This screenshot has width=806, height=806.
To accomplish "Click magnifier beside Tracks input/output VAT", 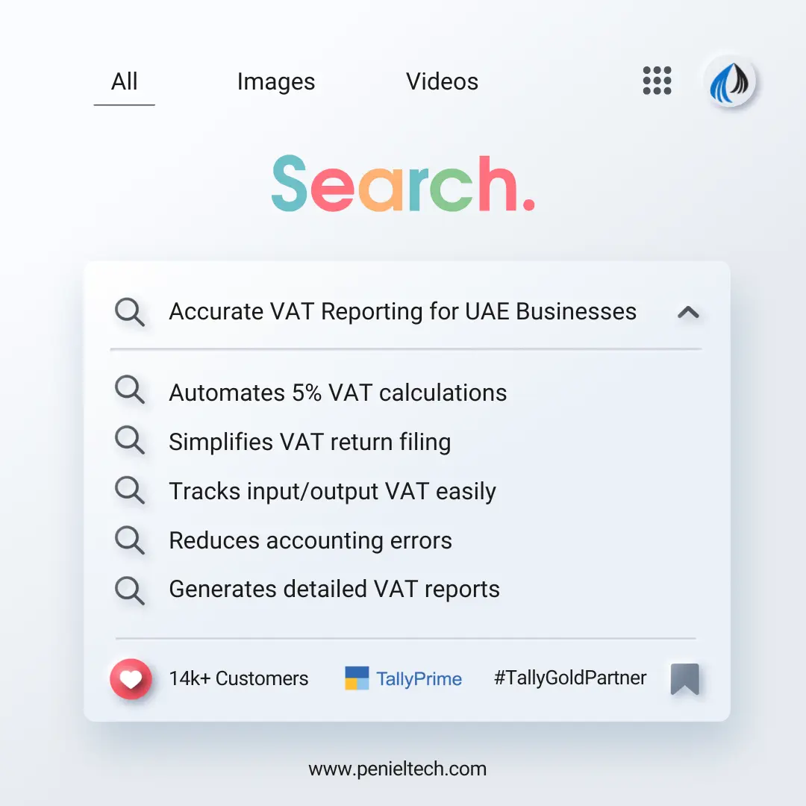I will (130, 491).
